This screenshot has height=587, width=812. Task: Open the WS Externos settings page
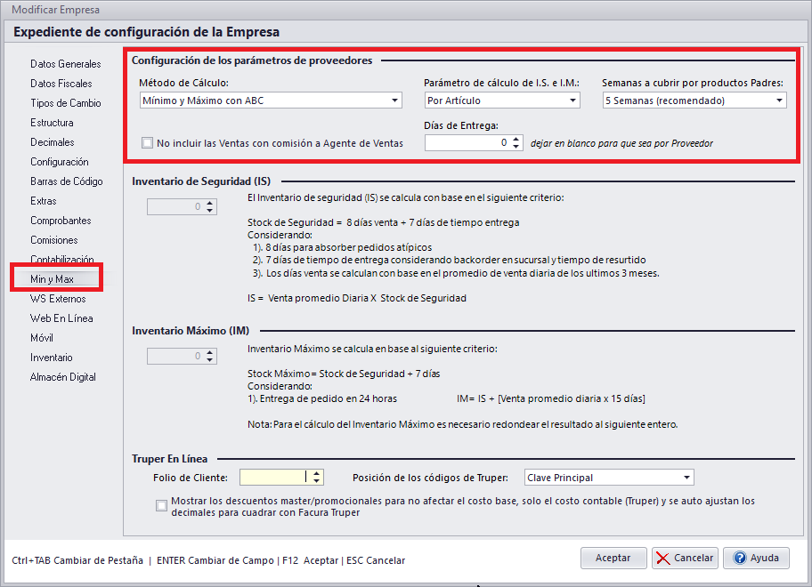(x=58, y=299)
